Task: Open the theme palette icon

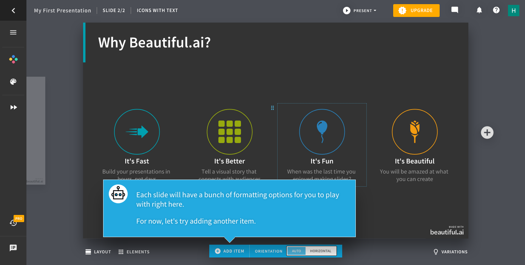Action: (13, 82)
